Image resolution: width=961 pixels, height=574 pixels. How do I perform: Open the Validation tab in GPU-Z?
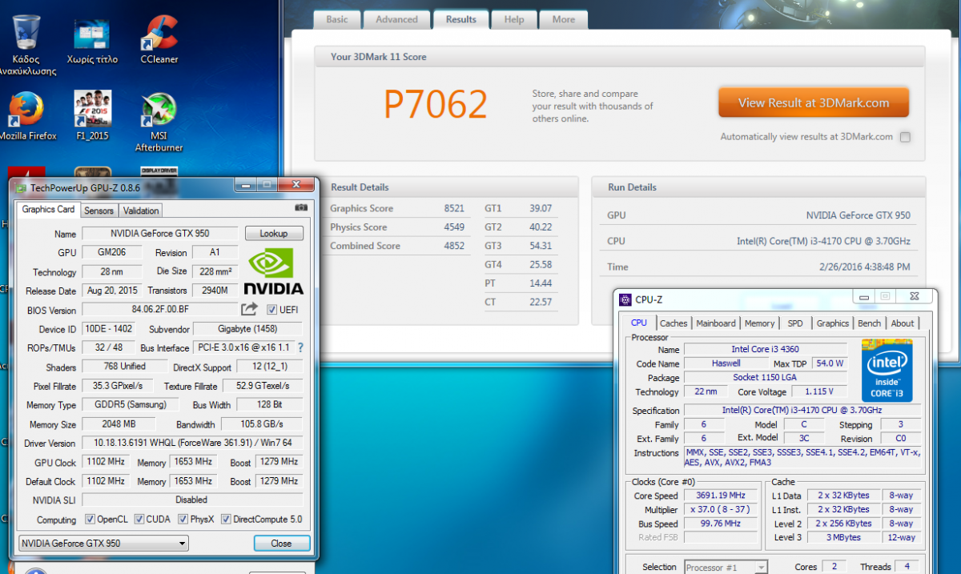click(x=141, y=211)
